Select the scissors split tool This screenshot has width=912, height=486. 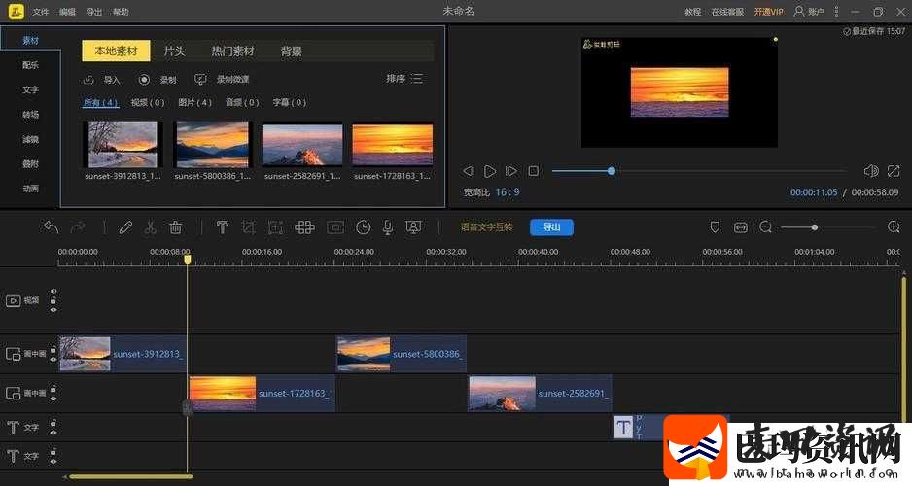[x=150, y=226]
